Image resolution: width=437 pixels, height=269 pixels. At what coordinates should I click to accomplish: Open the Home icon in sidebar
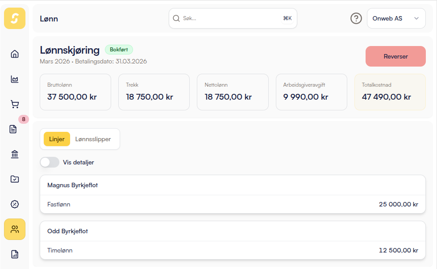(x=15, y=54)
